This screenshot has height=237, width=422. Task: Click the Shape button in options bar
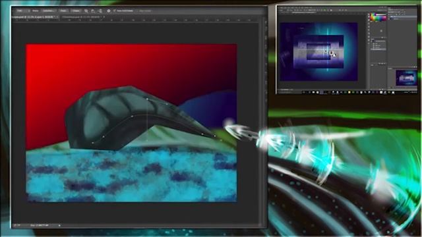coord(76,11)
